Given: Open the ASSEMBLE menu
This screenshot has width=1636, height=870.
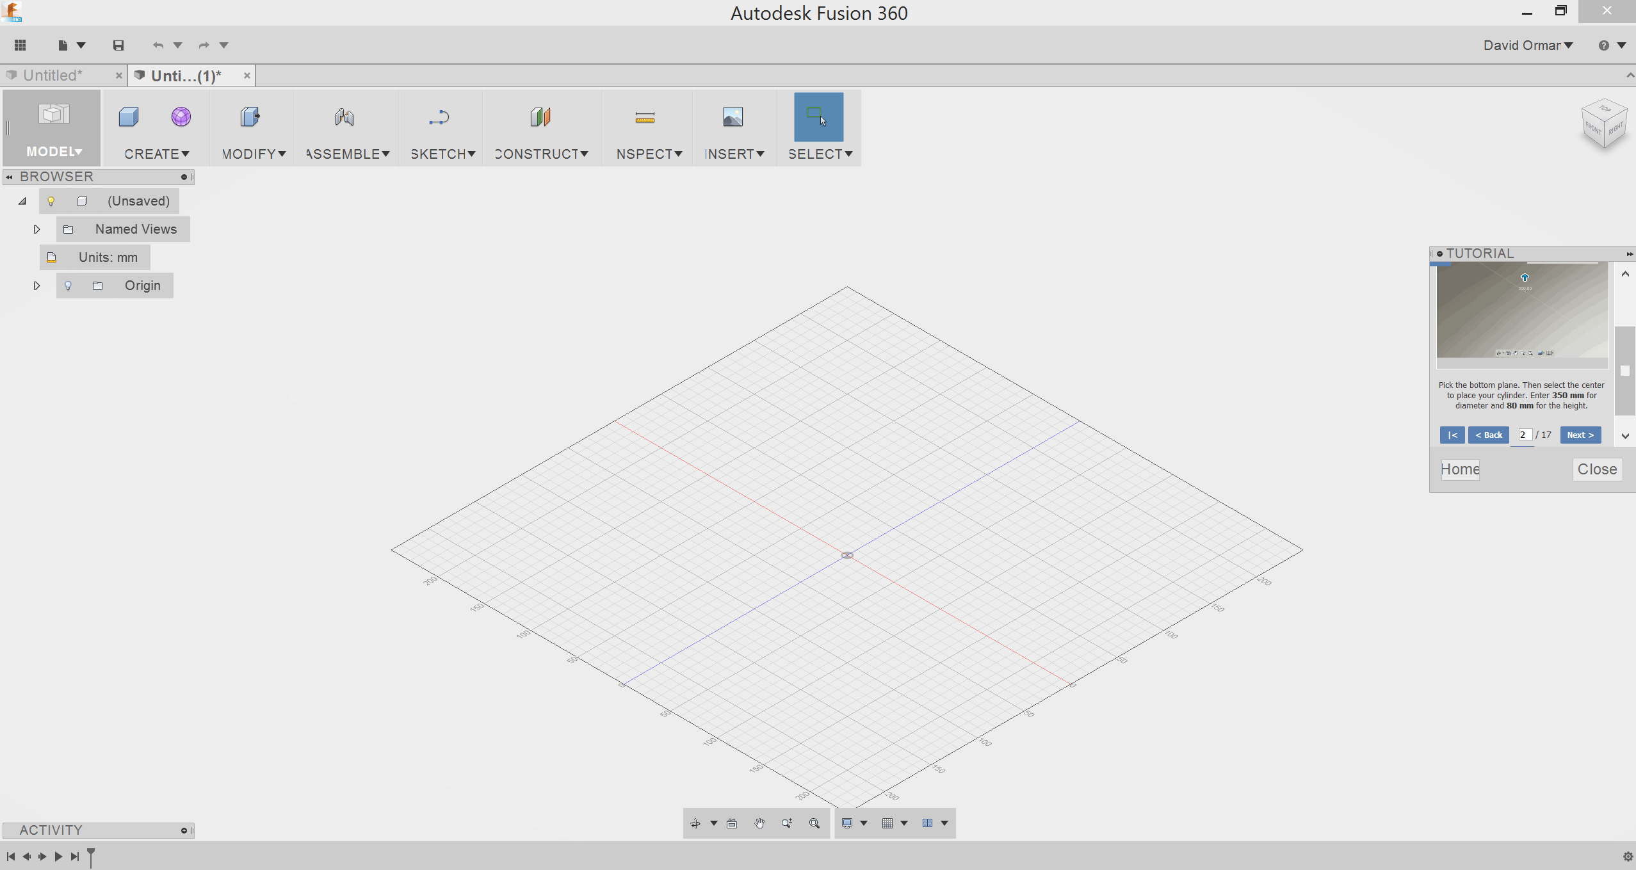Looking at the screenshot, I should [348, 154].
